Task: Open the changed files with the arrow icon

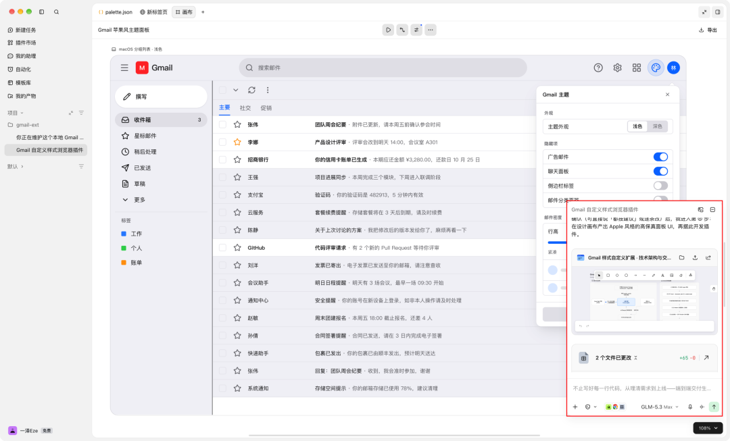Action: click(x=706, y=358)
